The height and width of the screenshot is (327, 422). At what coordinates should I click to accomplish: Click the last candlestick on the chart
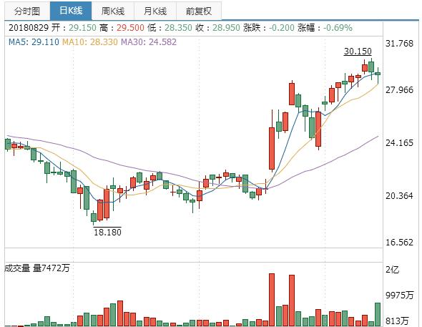[x=378, y=74]
